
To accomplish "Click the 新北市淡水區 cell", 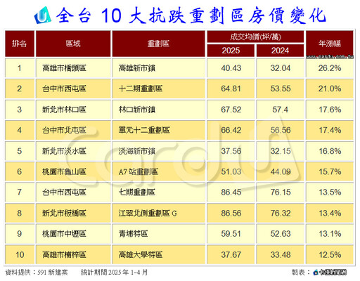I will tap(73, 151).
